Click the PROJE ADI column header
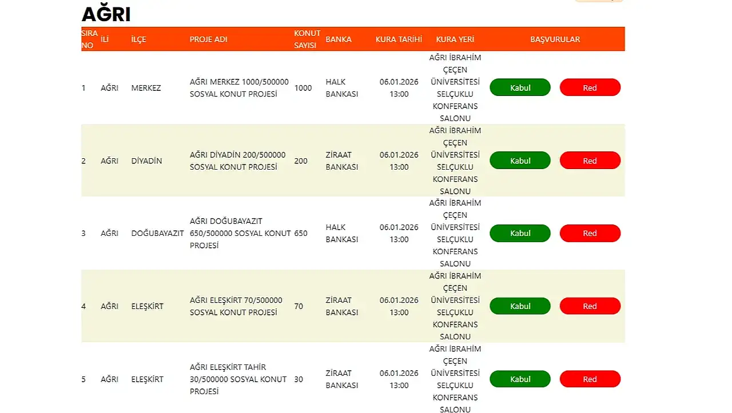 click(208, 39)
